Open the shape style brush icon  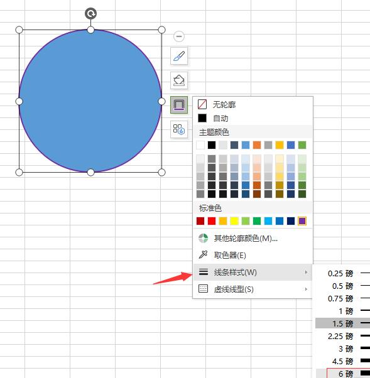tap(179, 56)
